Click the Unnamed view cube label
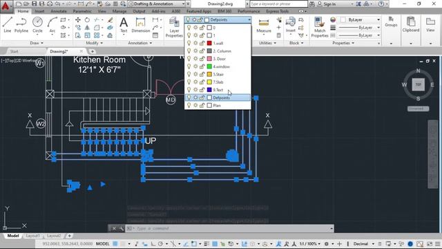 [x=418, y=109]
